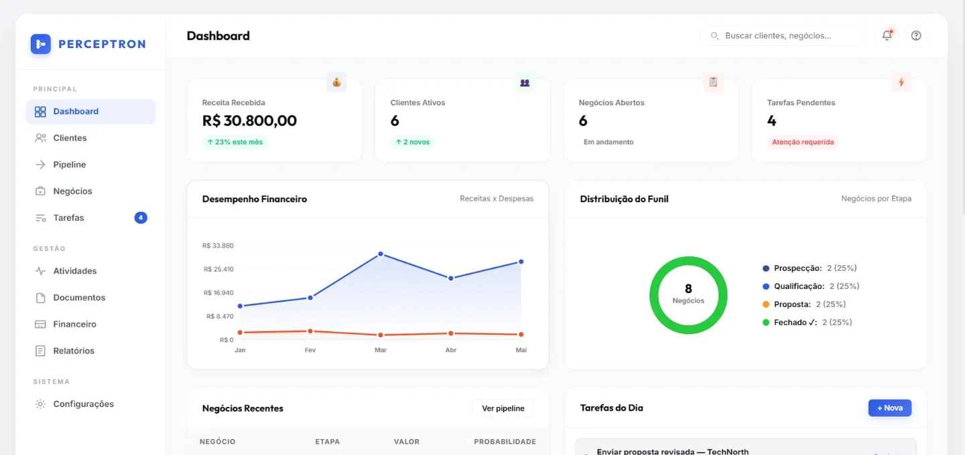Click the '8 Negócios' donut center label
This screenshot has height=455, width=965.
688,294
